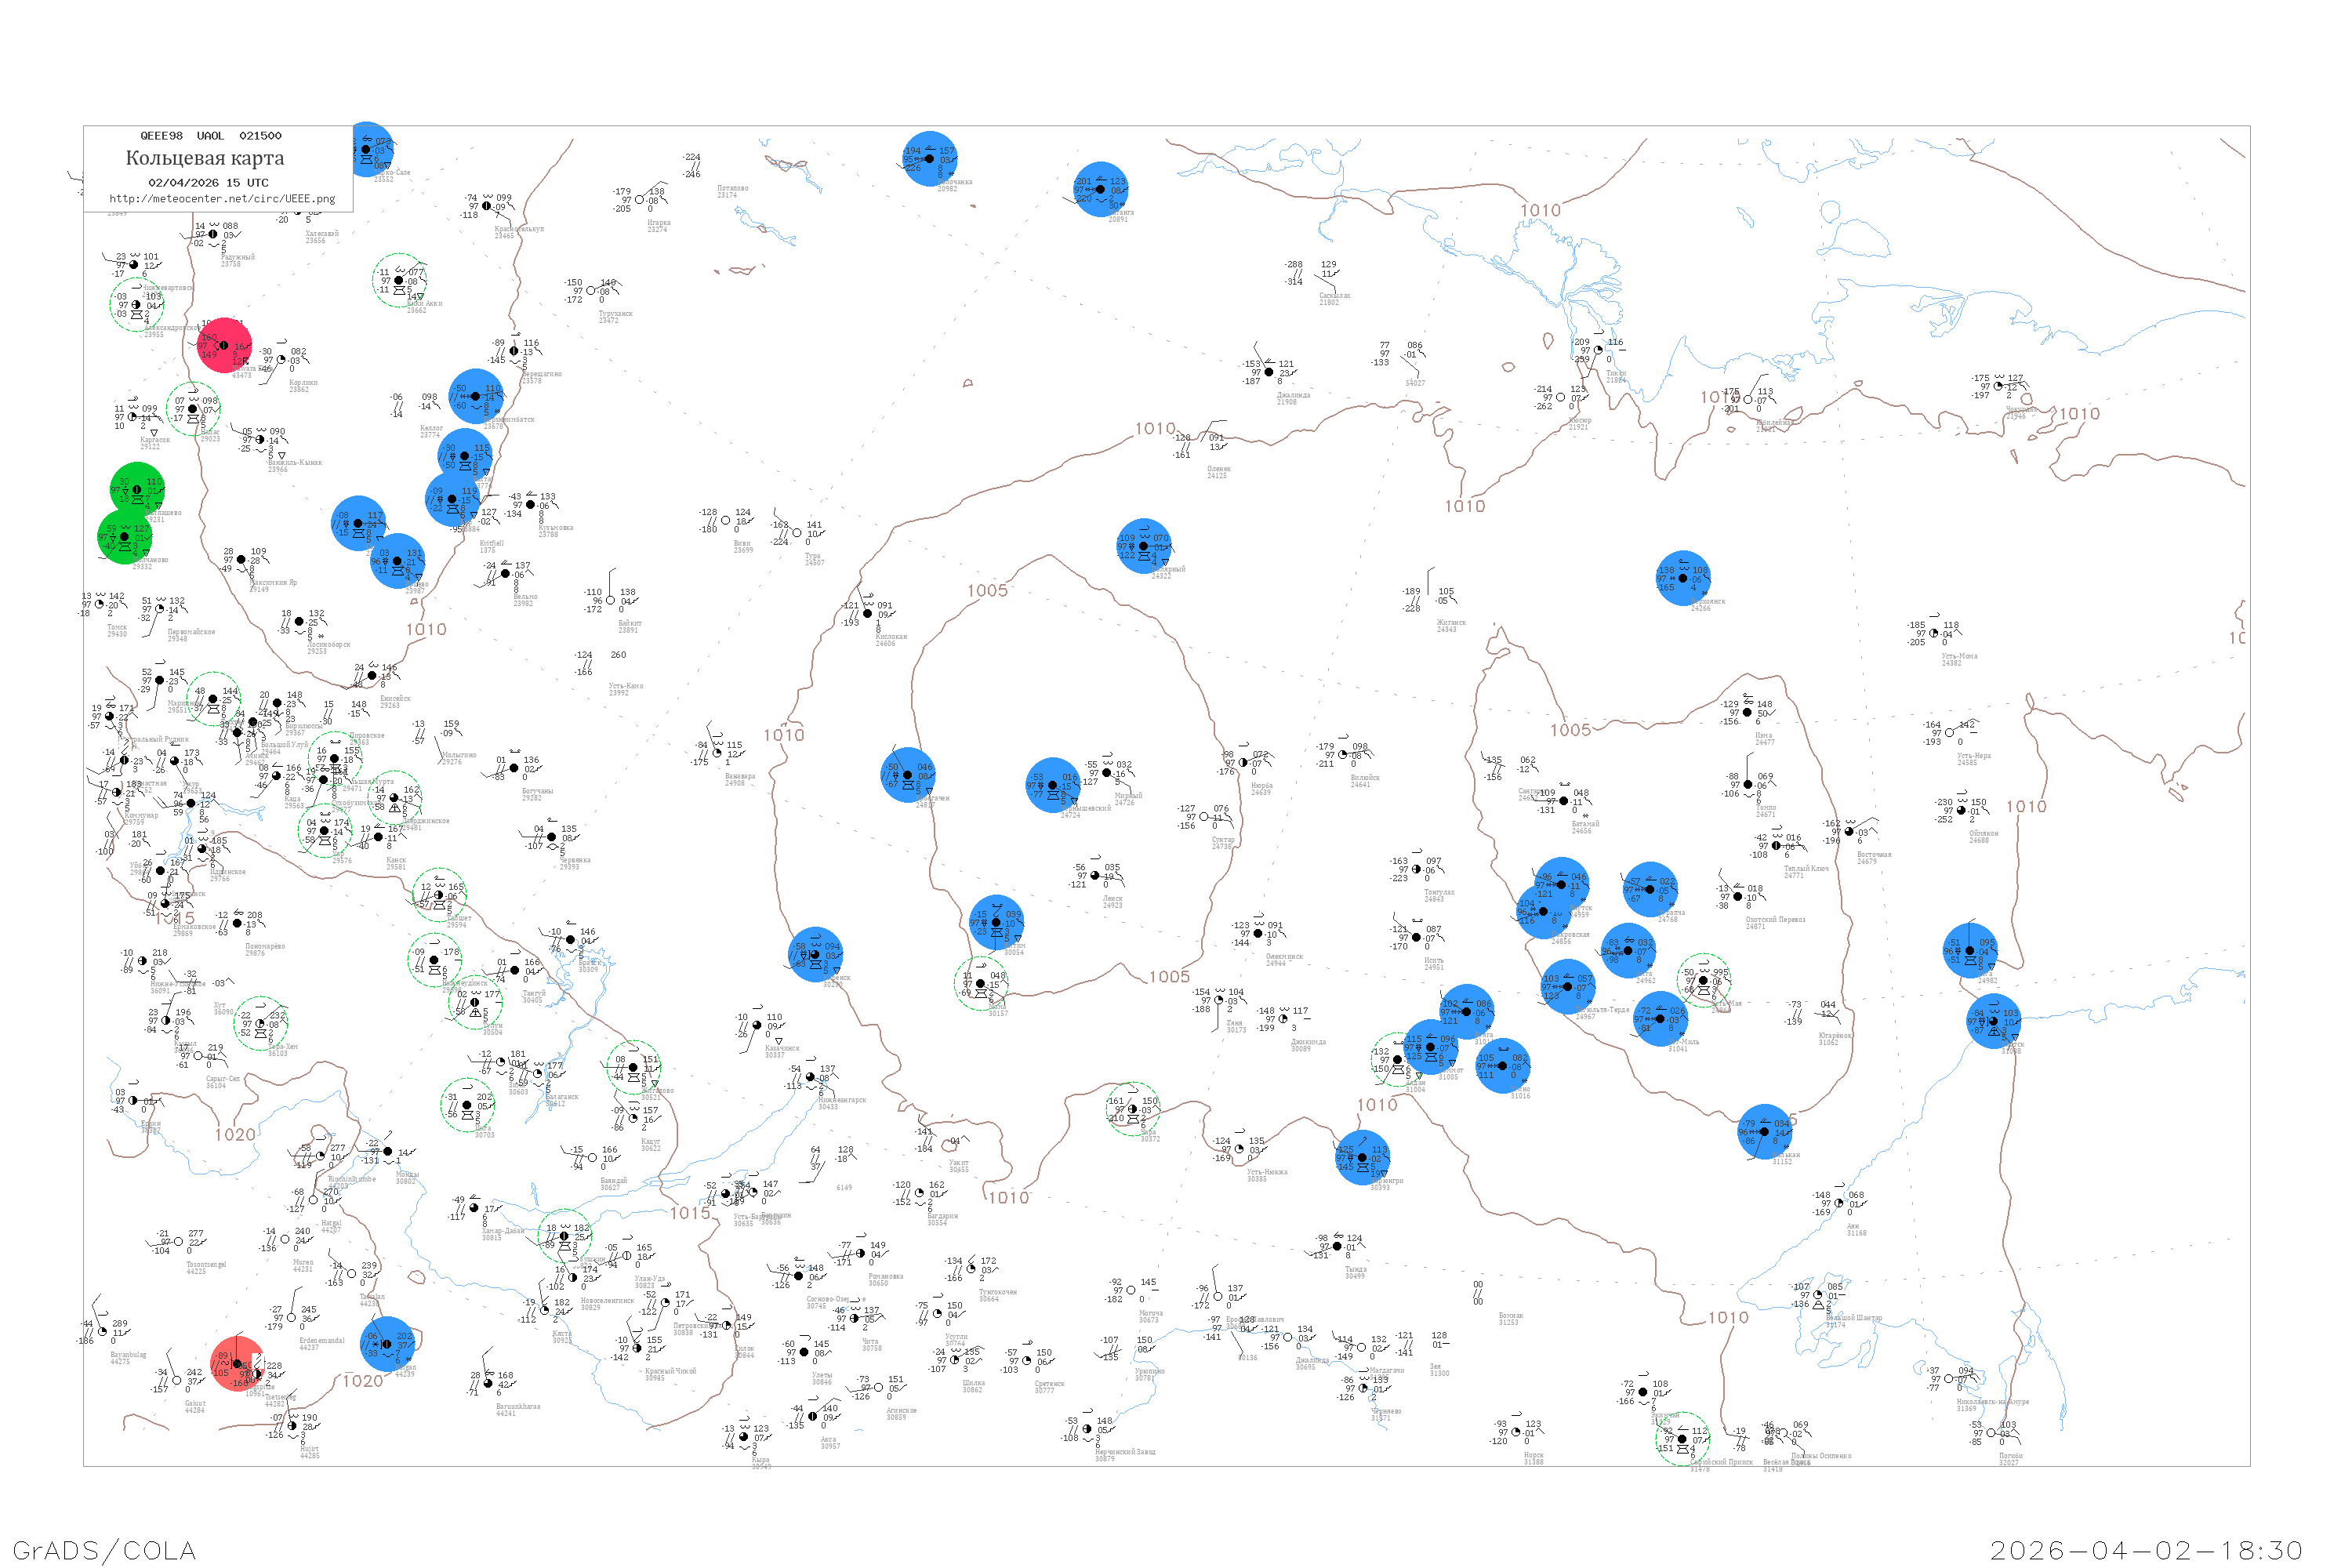Click the 1020 isobar label near Bulgan
Image resolution: width=2352 pixels, height=1568 pixels.
tap(362, 1381)
